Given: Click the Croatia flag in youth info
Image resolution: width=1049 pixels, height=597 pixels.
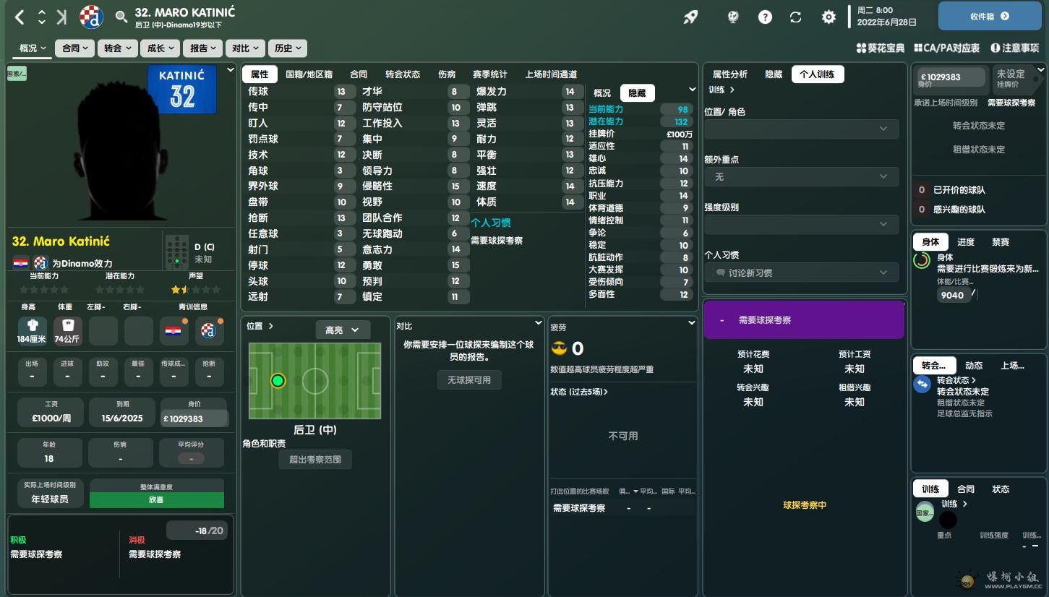Looking at the screenshot, I should coord(174,330).
